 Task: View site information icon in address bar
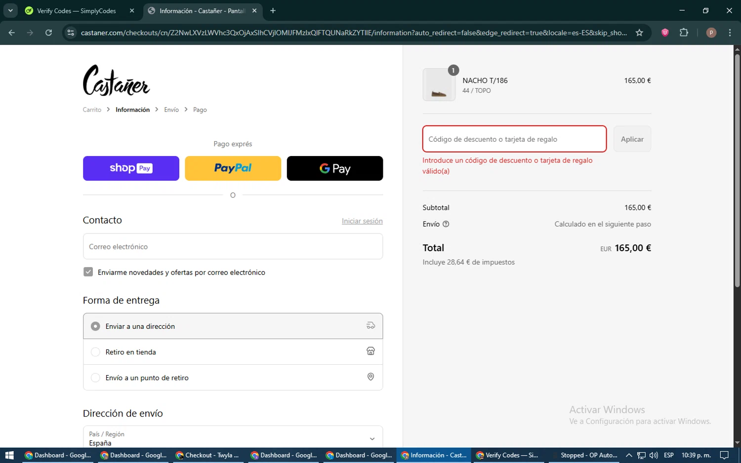[x=71, y=33]
